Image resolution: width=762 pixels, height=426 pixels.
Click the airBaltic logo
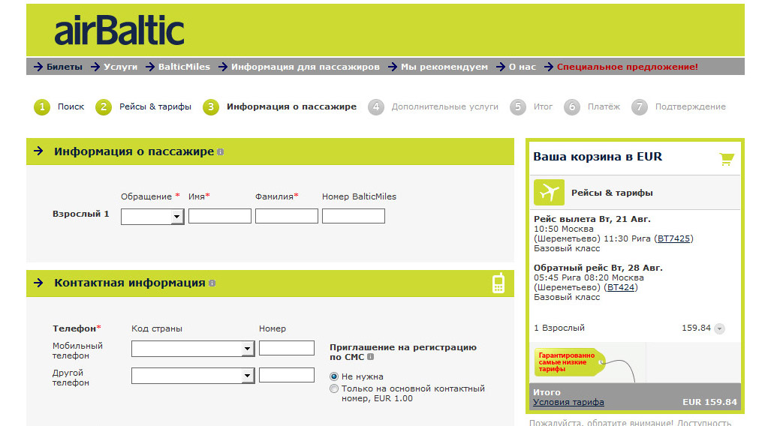(119, 30)
